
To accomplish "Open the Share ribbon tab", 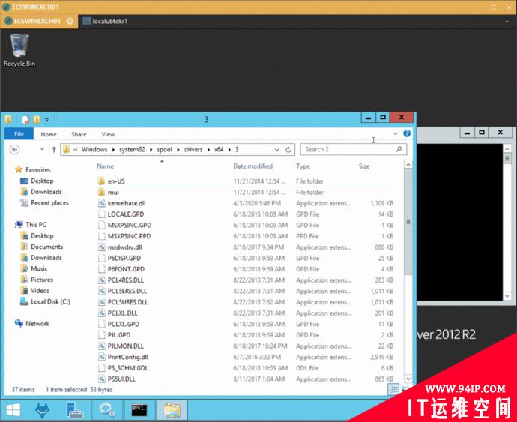I will (79, 134).
